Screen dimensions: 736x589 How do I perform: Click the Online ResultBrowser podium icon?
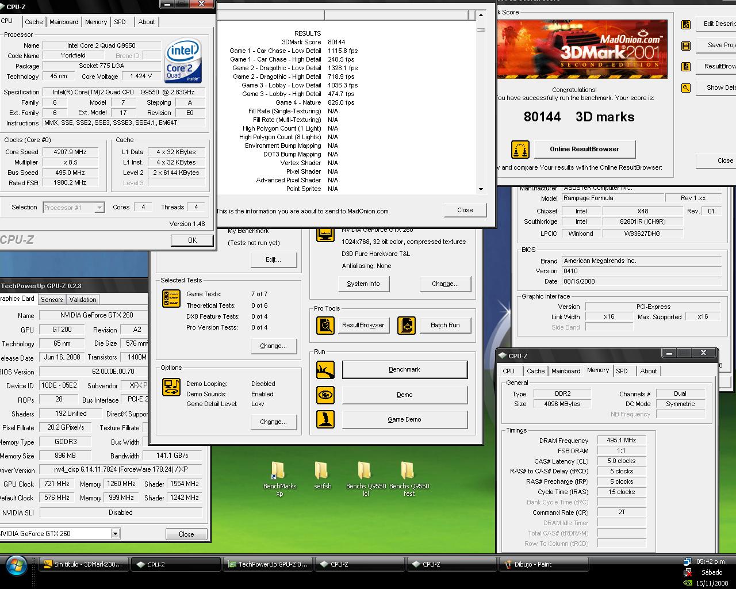[520, 150]
